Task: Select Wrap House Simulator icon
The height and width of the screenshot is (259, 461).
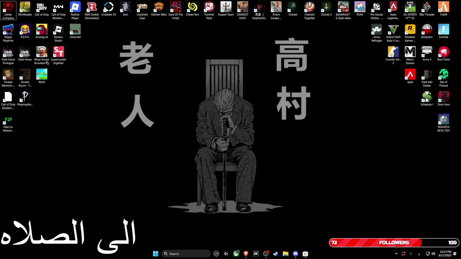Action: 41,56
